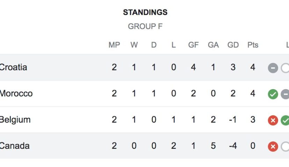Click Croatia's empty upcoming-match circle

285,68
